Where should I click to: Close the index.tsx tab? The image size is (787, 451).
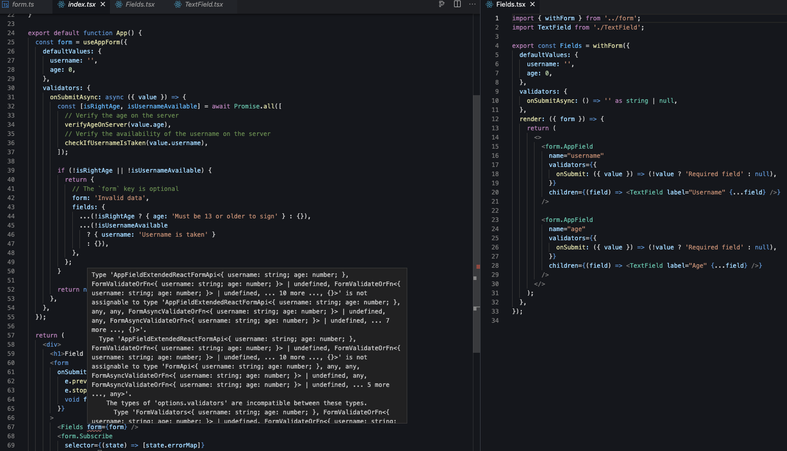(x=103, y=5)
